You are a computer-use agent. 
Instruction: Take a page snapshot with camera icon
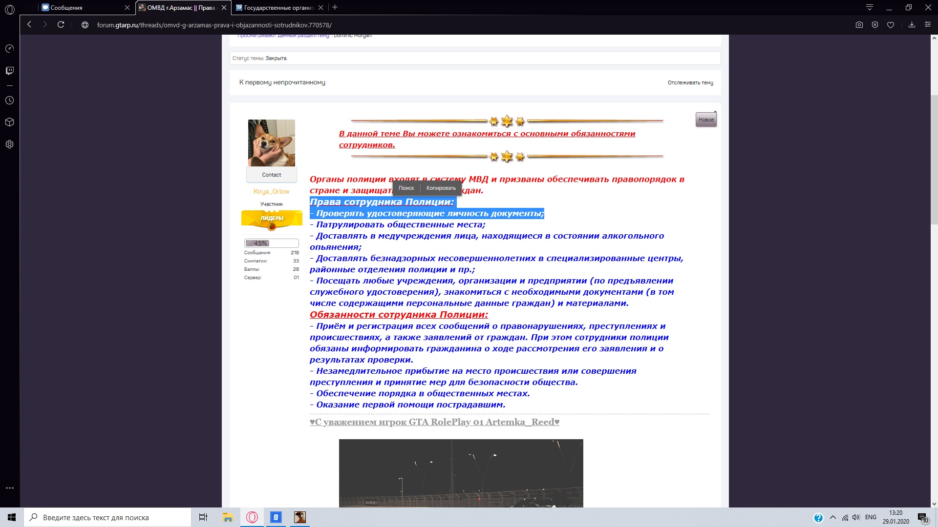[859, 25]
